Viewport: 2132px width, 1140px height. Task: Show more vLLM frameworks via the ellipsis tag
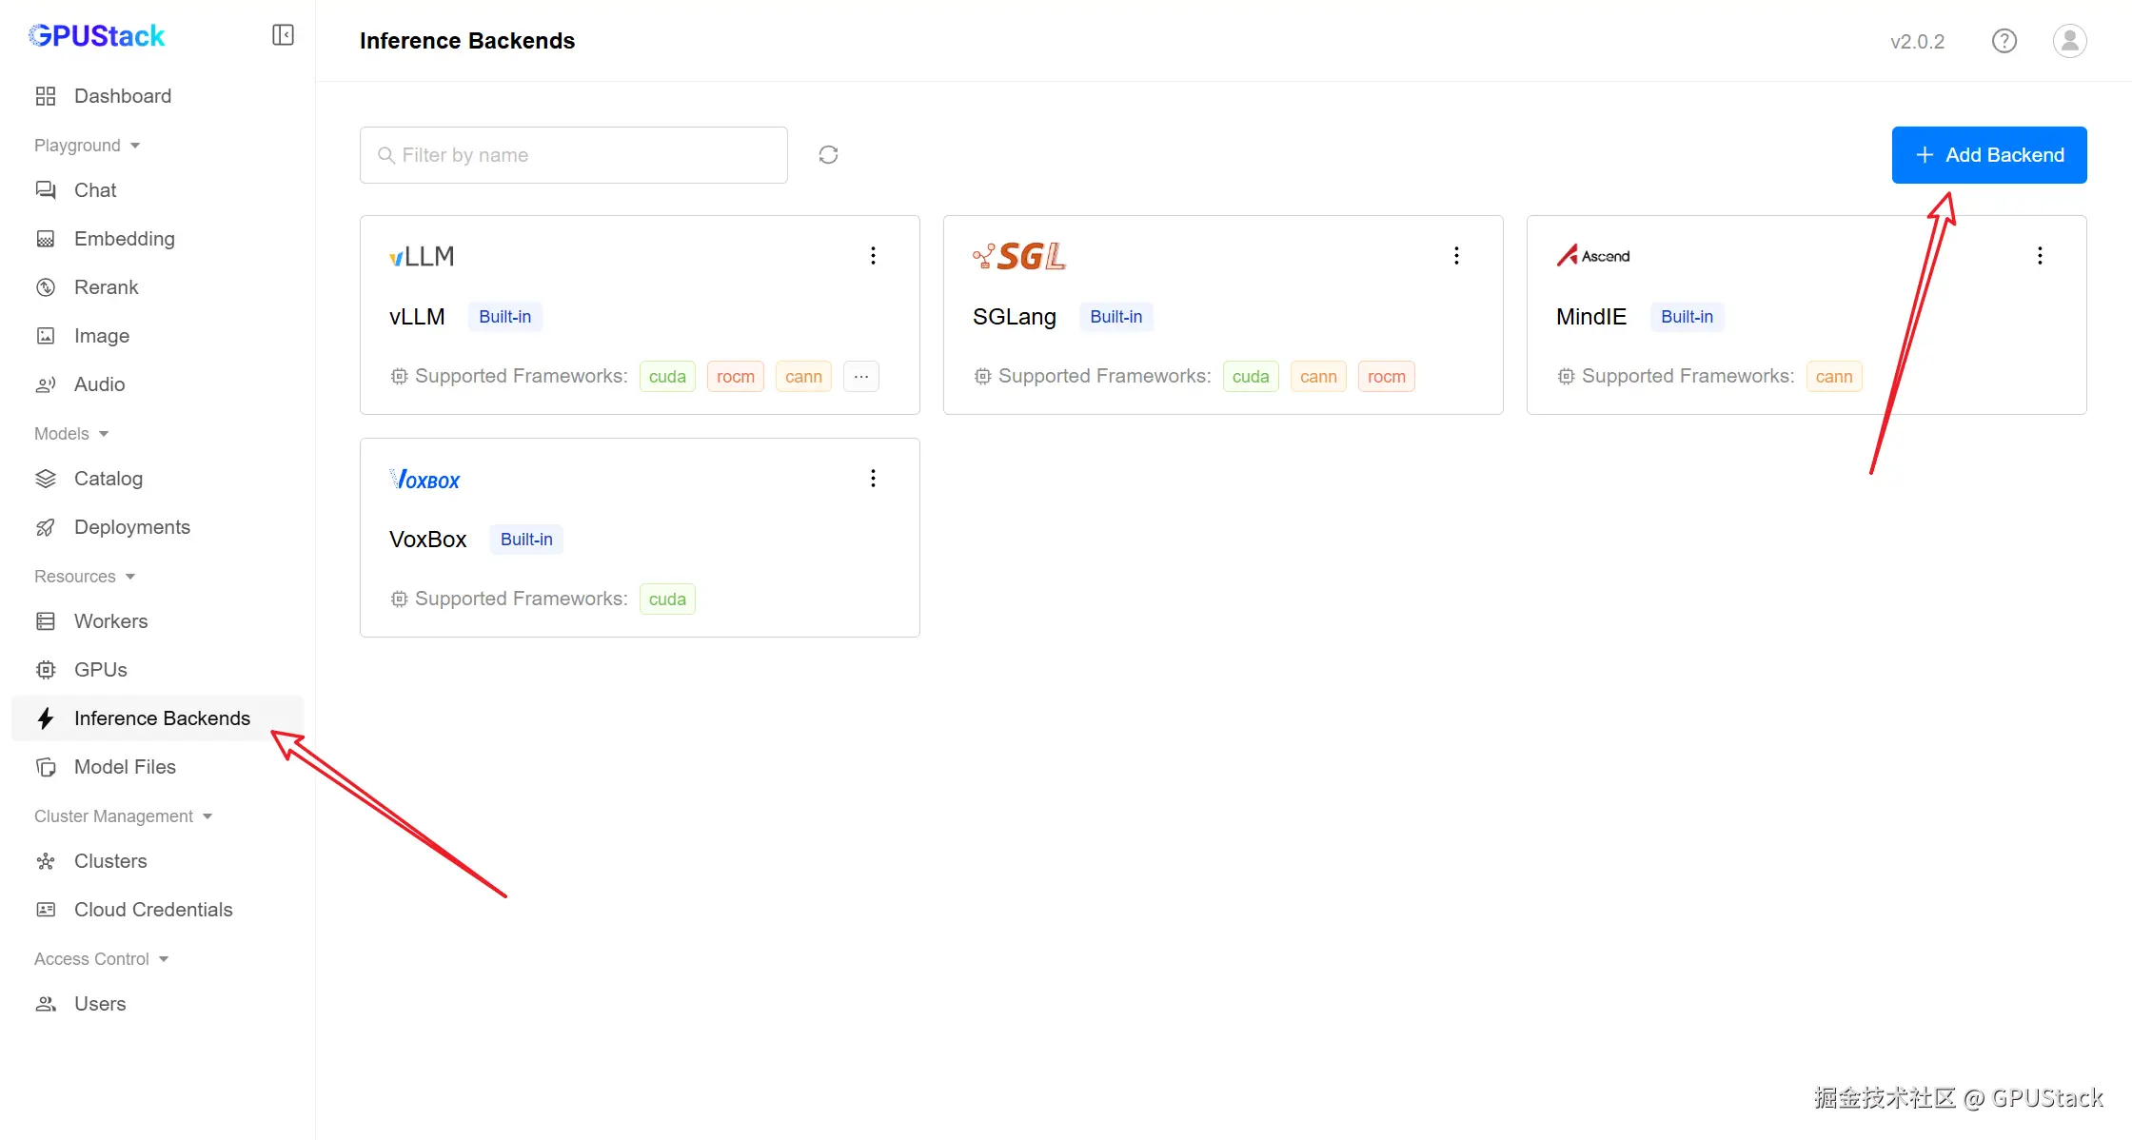click(860, 376)
